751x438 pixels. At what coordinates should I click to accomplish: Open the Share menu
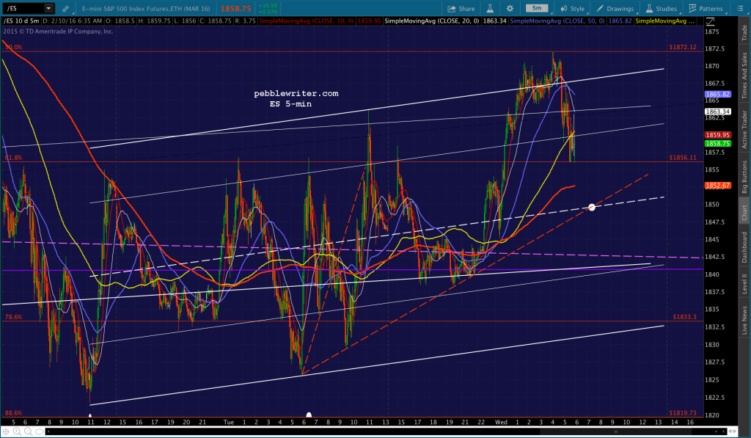tap(461, 9)
